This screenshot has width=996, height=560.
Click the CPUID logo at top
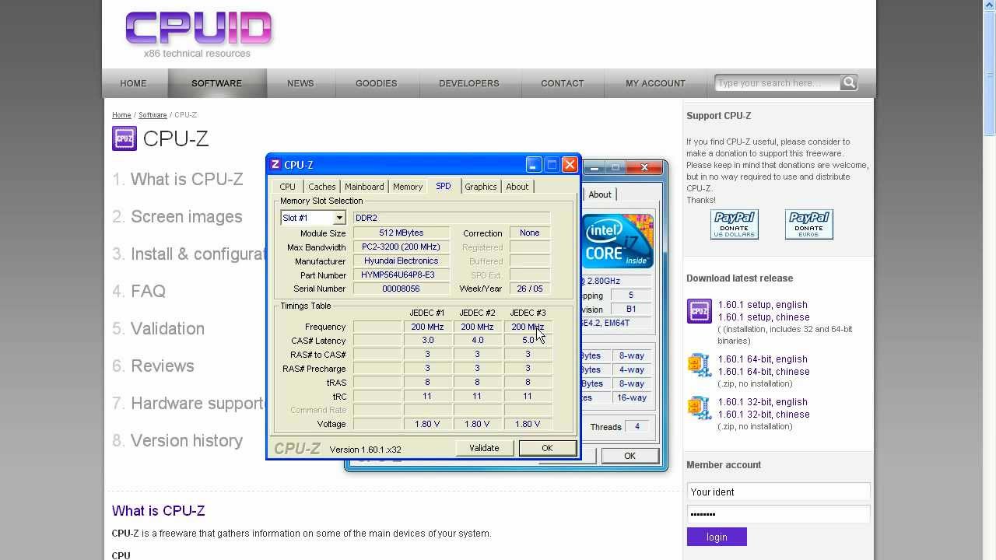pyautogui.click(x=198, y=29)
